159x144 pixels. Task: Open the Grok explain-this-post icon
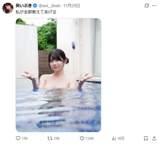point(147,5)
